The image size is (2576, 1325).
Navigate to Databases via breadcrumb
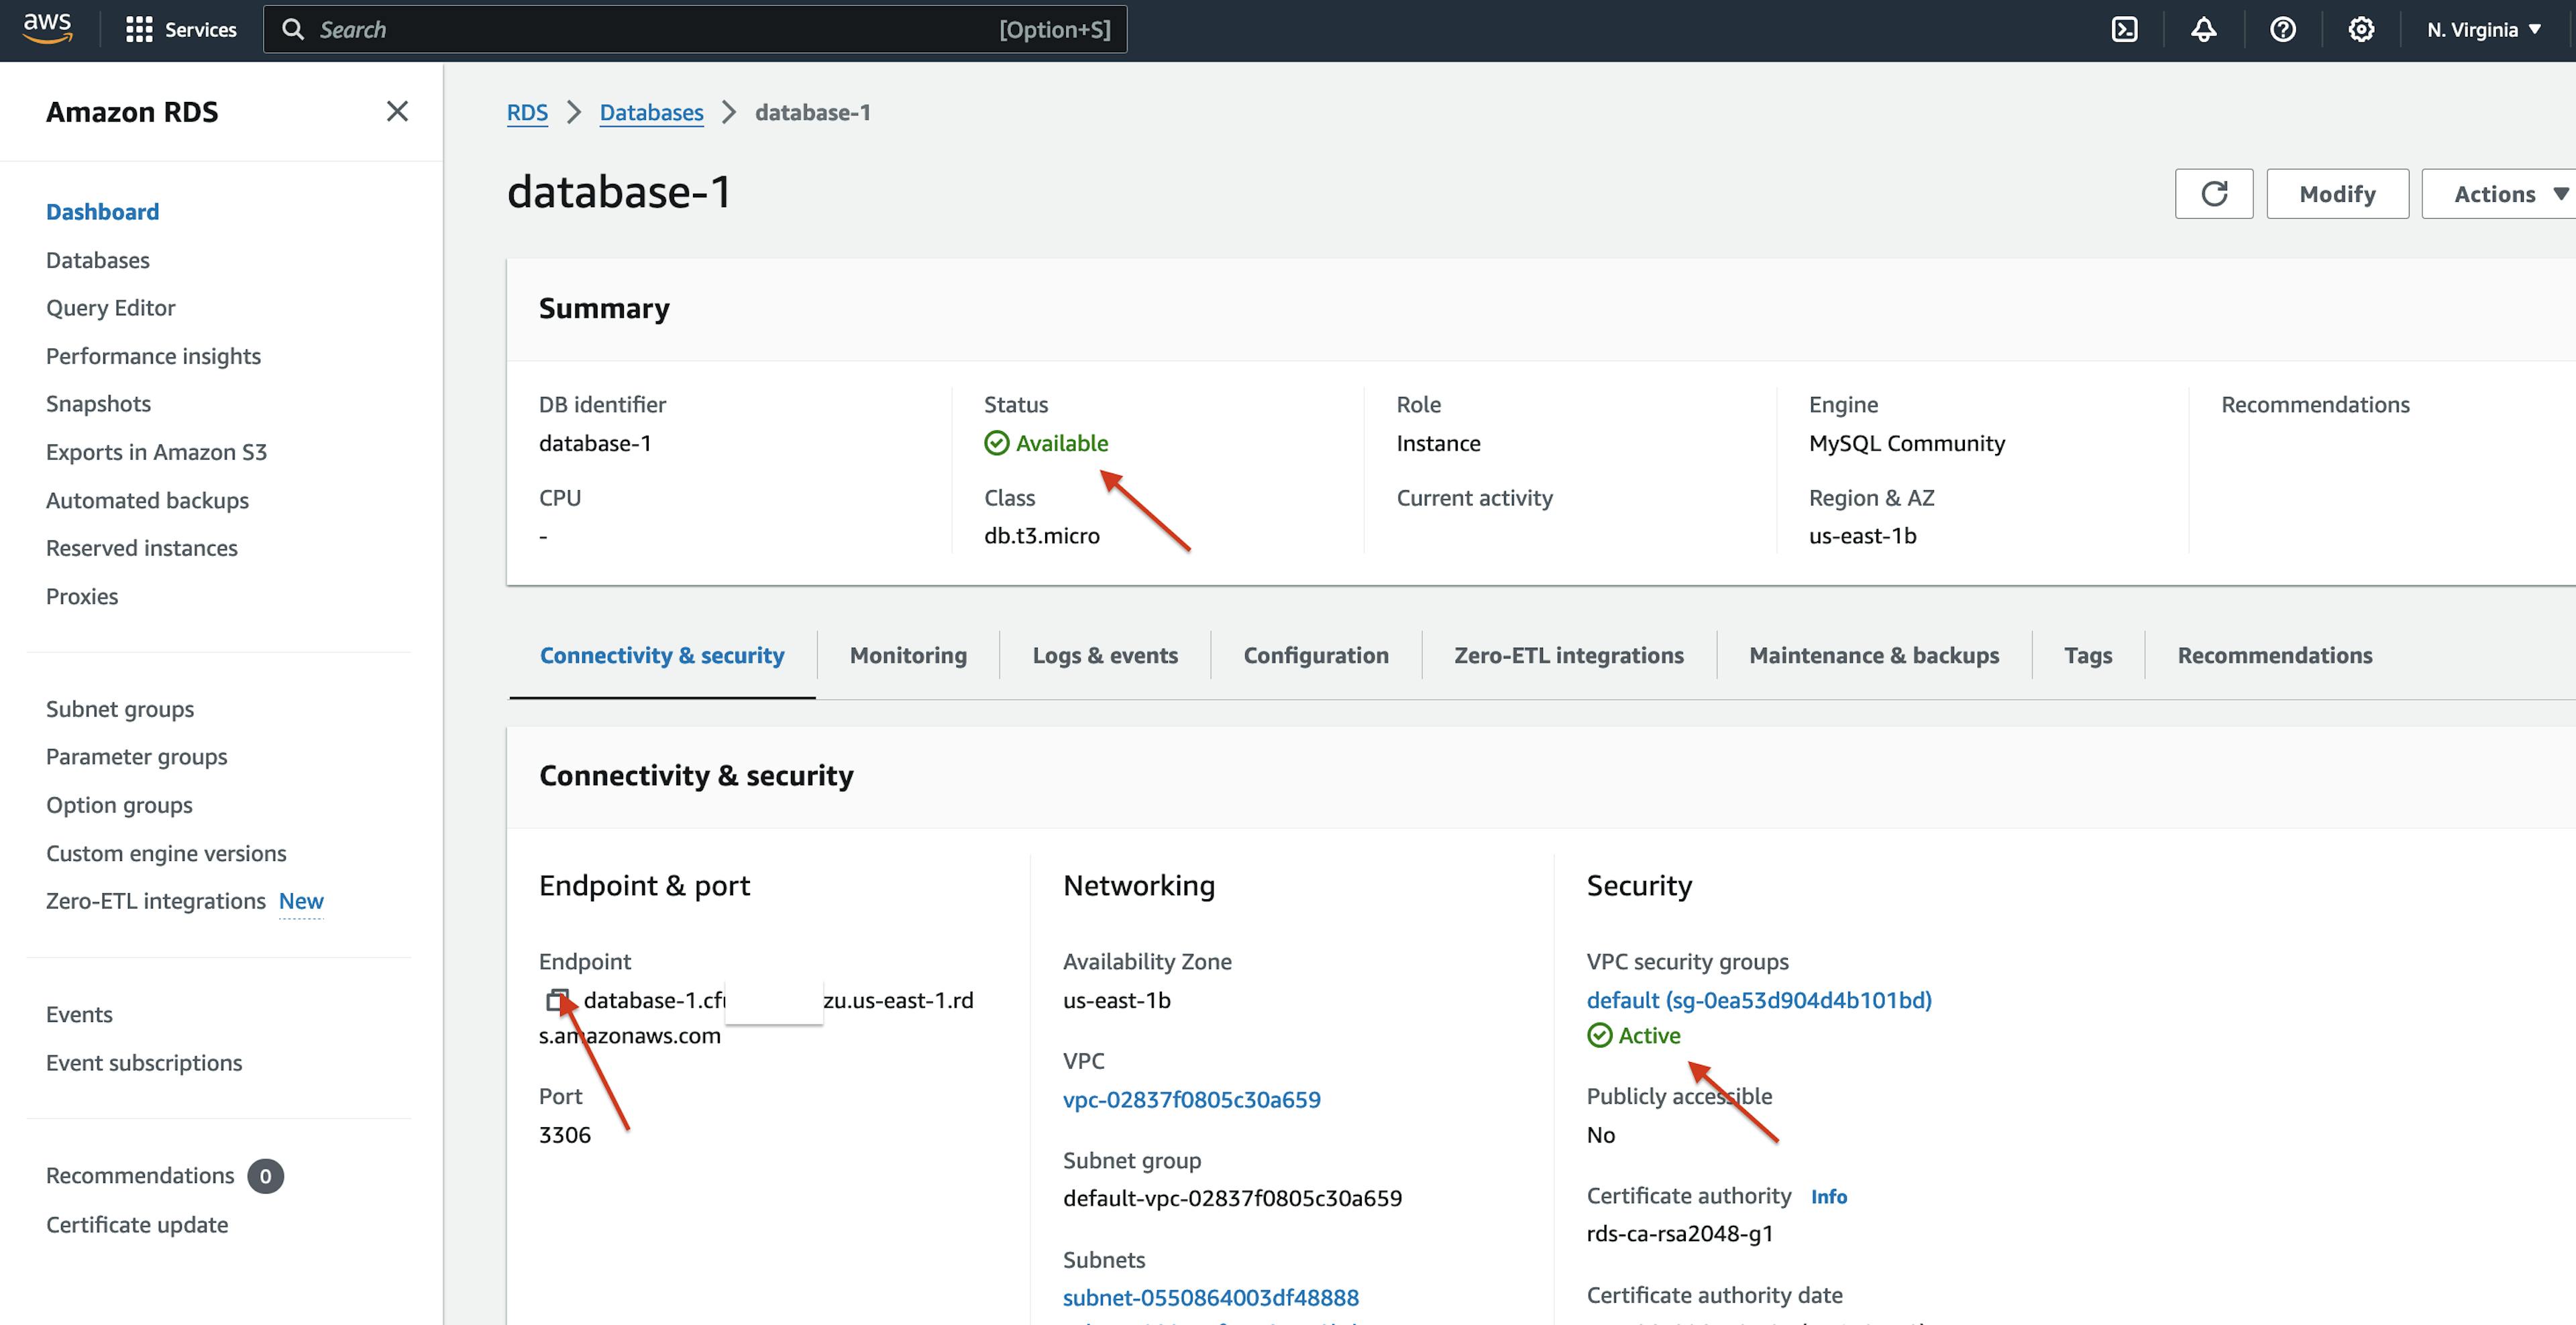pyautogui.click(x=651, y=112)
